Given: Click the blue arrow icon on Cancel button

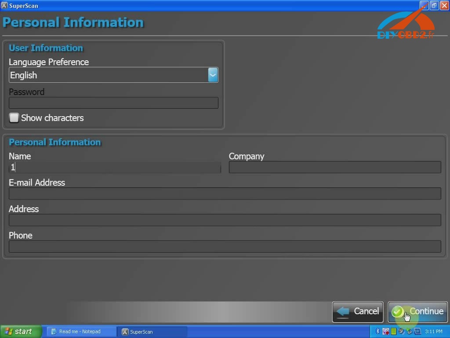Looking at the screenshot, I should click(344, 312).
